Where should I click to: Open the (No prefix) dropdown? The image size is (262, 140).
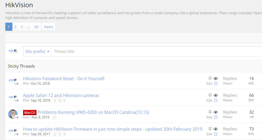tap(37, 52)
